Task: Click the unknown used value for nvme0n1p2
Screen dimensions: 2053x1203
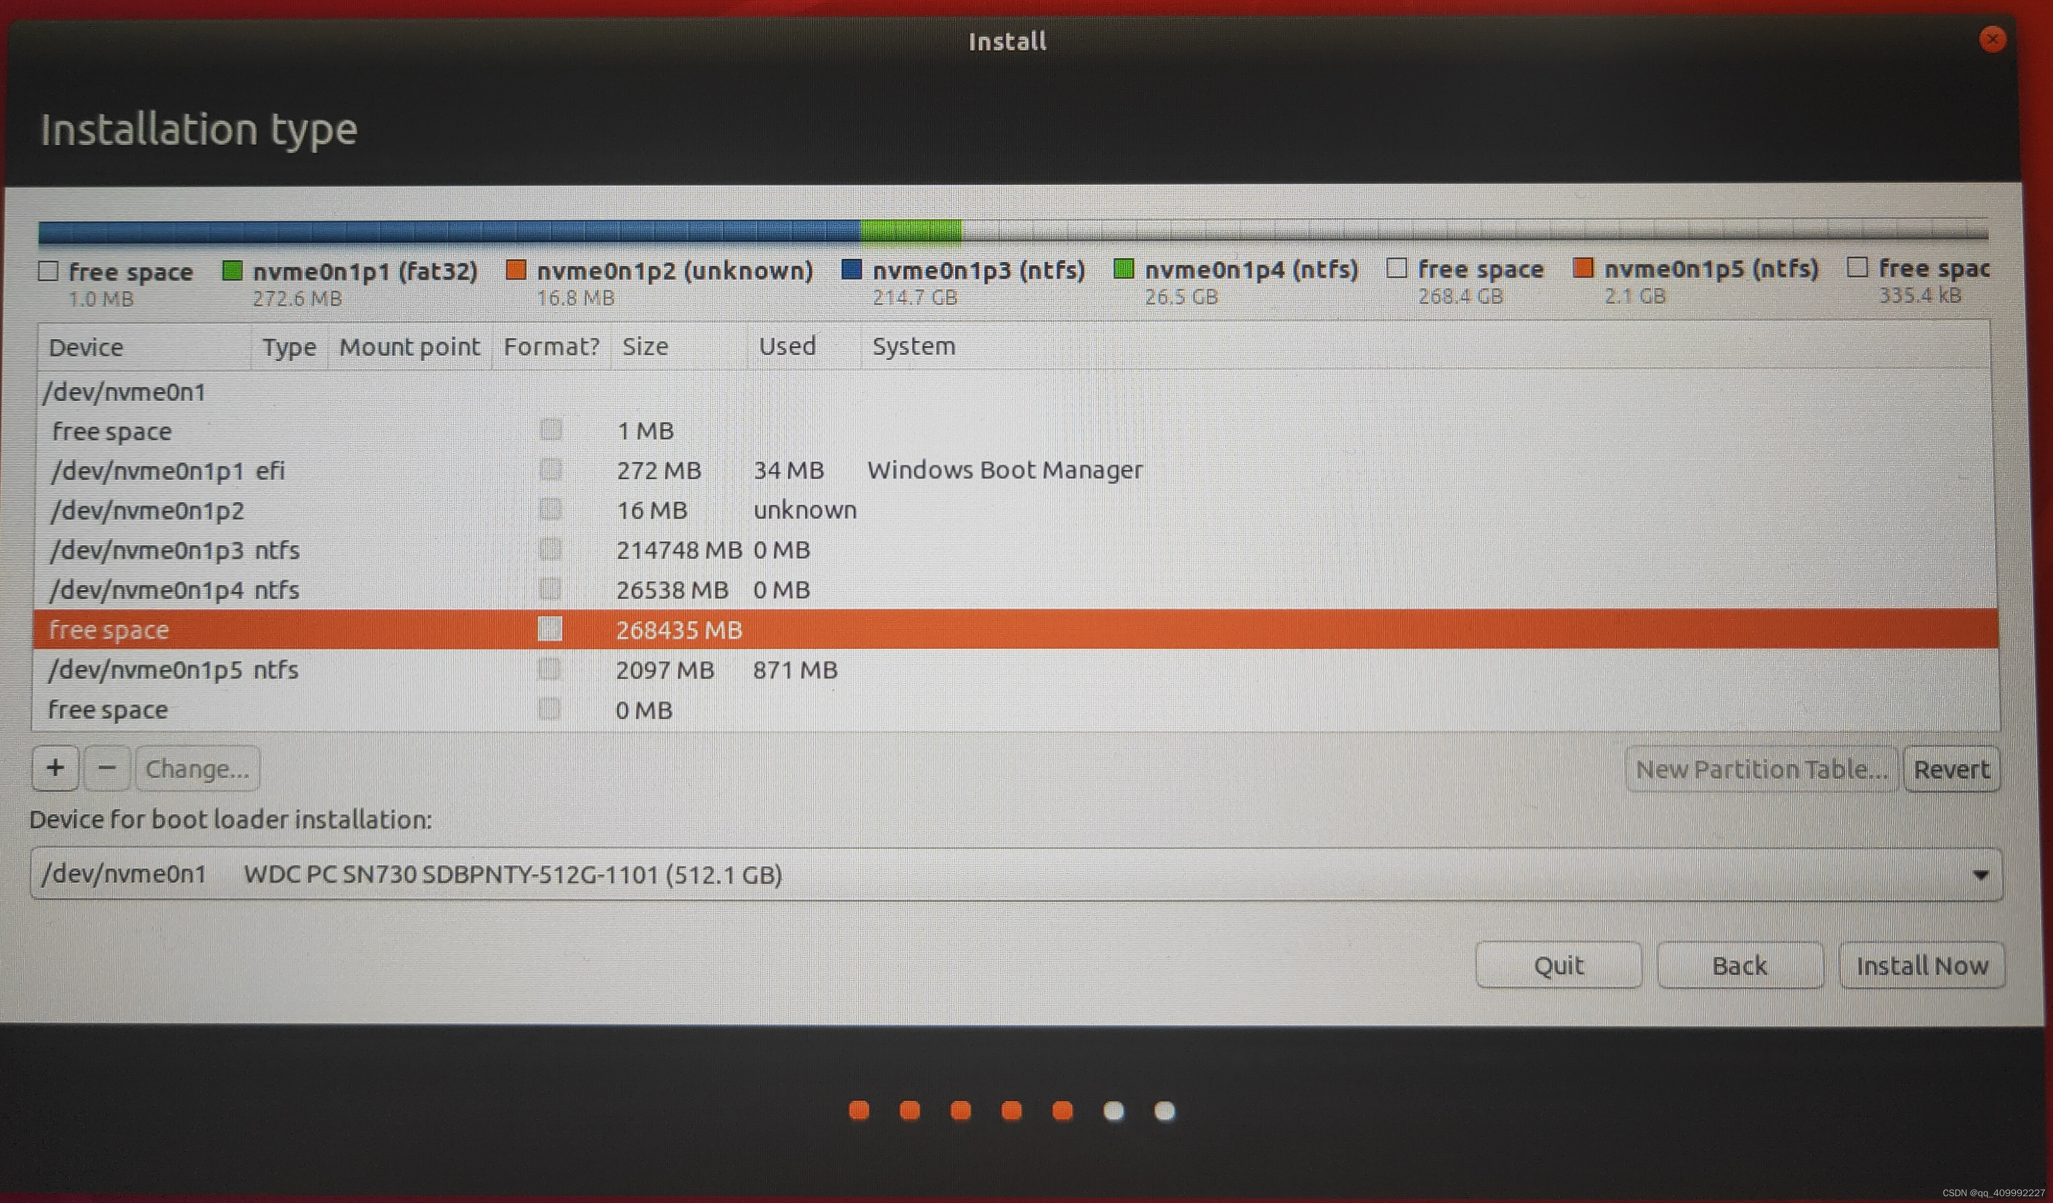Action: pyautogui.click(x=805, y=510)
